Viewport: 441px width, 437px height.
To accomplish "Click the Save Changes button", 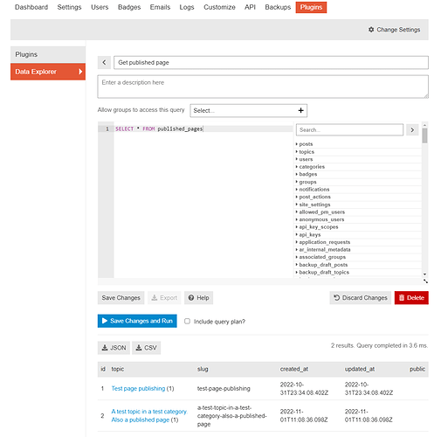I will [x=121, y=298].
